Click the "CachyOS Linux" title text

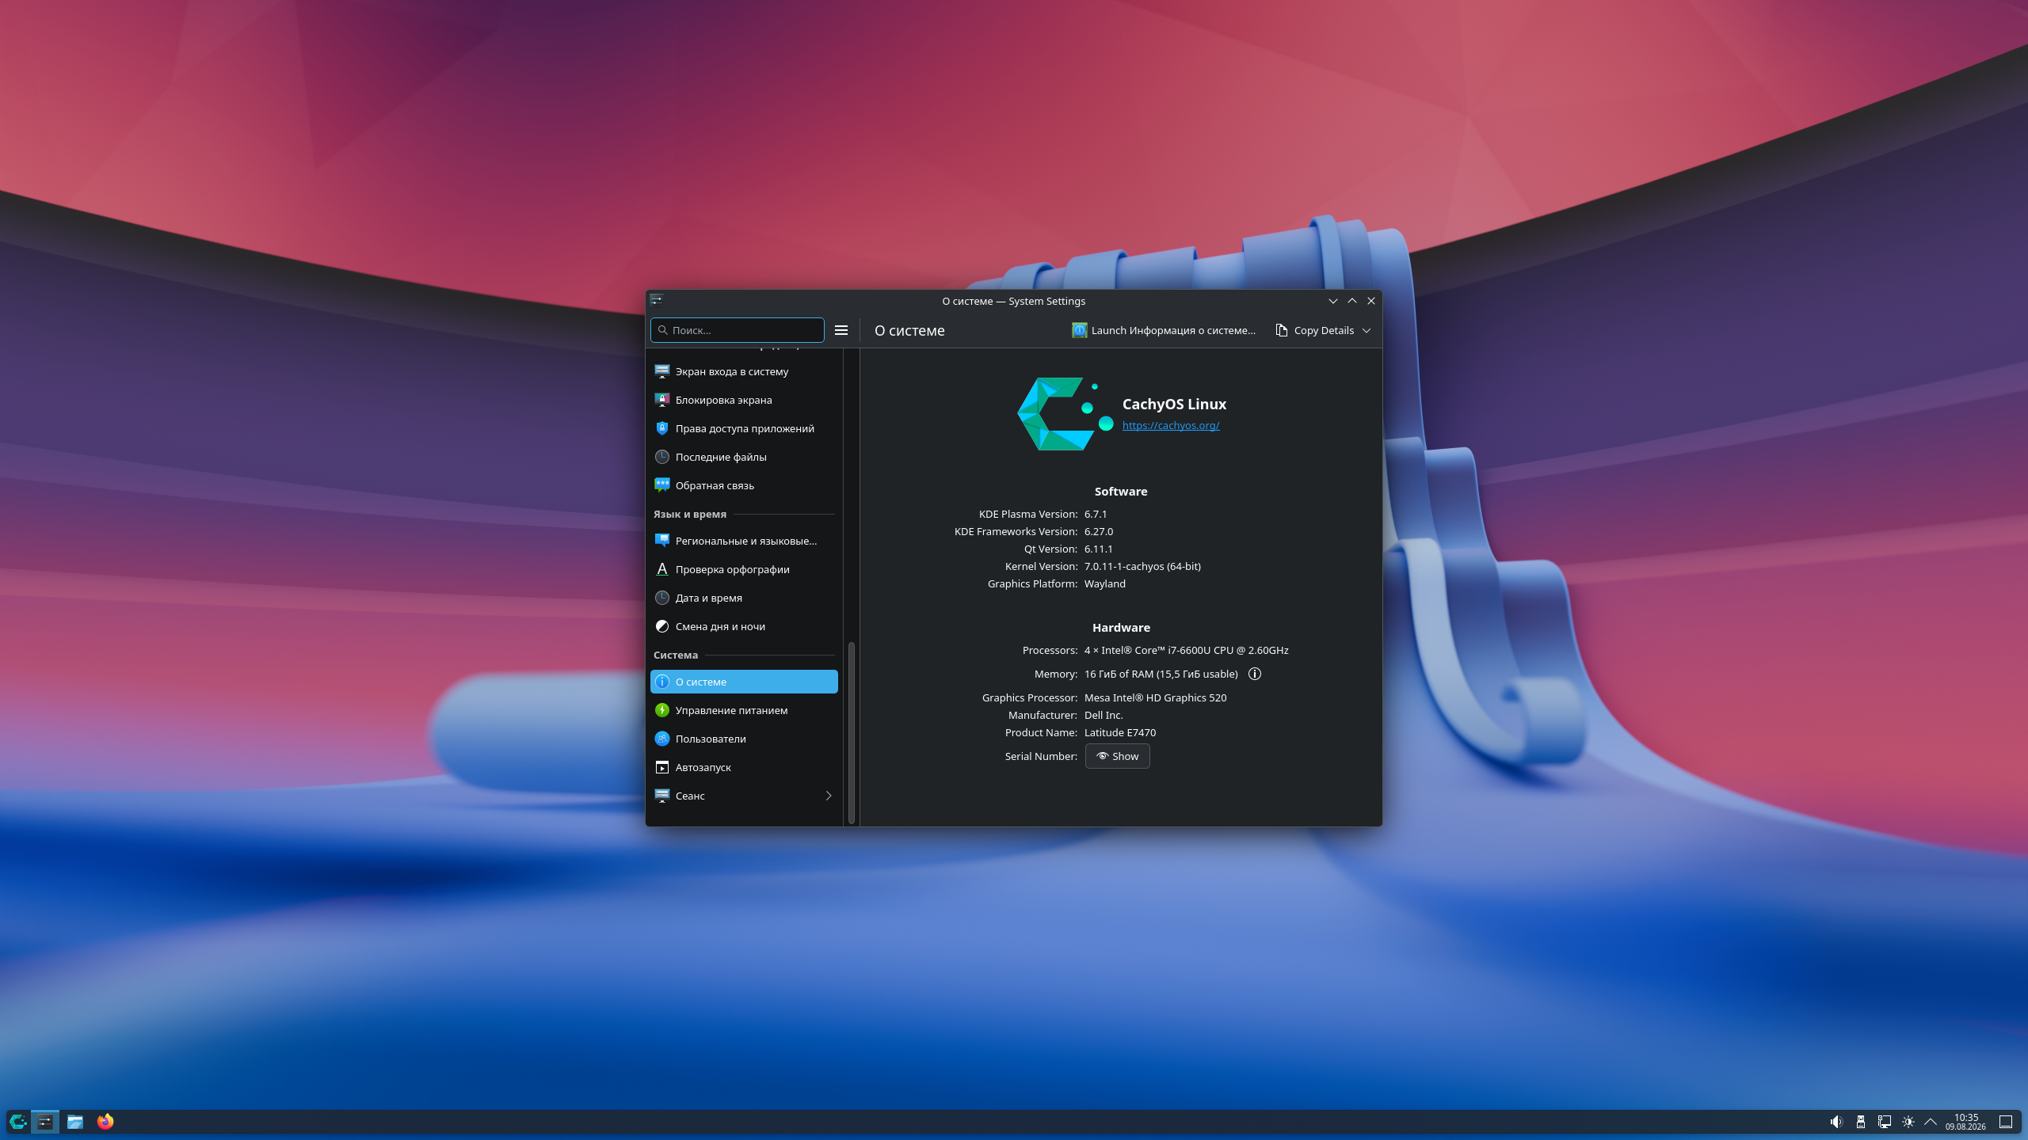1174,404
